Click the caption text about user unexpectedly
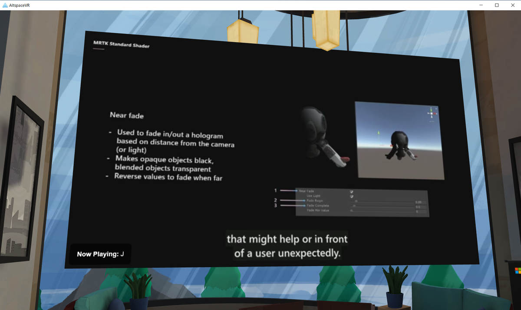Image resolution: width=521 pixels, height=310 pixels. [x=287, y=246]
